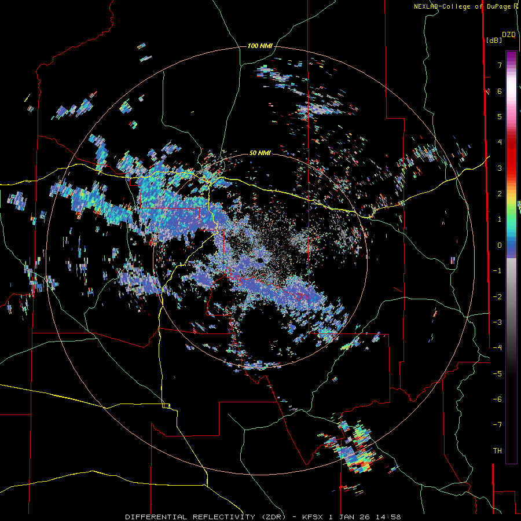The width and height of the screenshot is (521, 521).
Task: Click the ZDR color scale bar
Action: click(x=511, y=257)
